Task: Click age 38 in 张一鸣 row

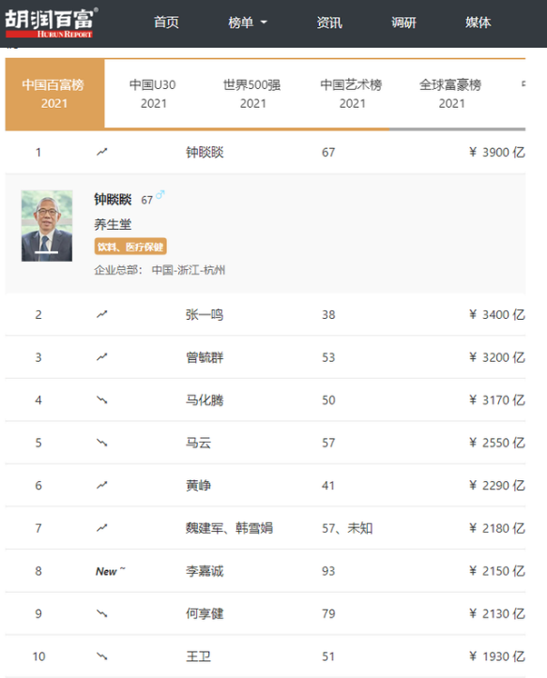Action: 328,314
